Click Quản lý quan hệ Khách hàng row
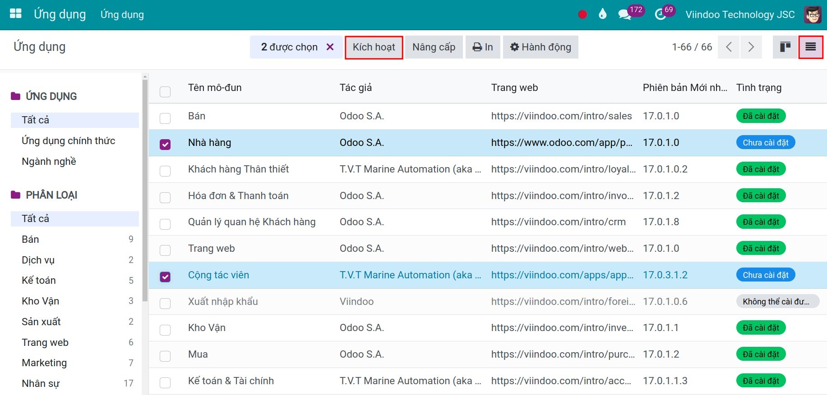Screen dimensions: 827x395 (x=488, y=222)
